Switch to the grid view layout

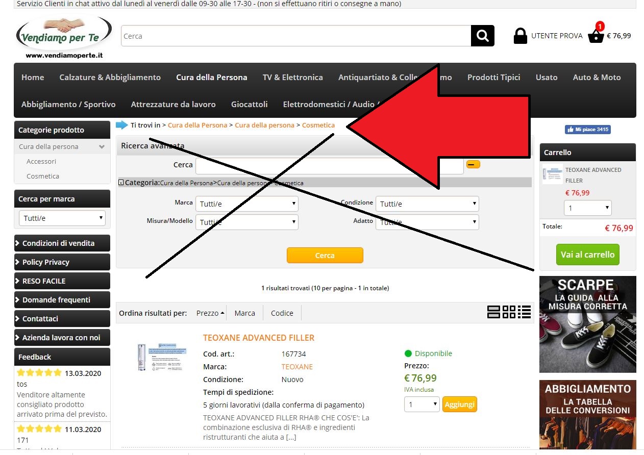coord(509,312)
